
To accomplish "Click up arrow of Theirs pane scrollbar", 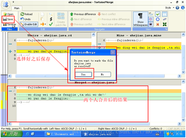I will click(x=93, y=35).
